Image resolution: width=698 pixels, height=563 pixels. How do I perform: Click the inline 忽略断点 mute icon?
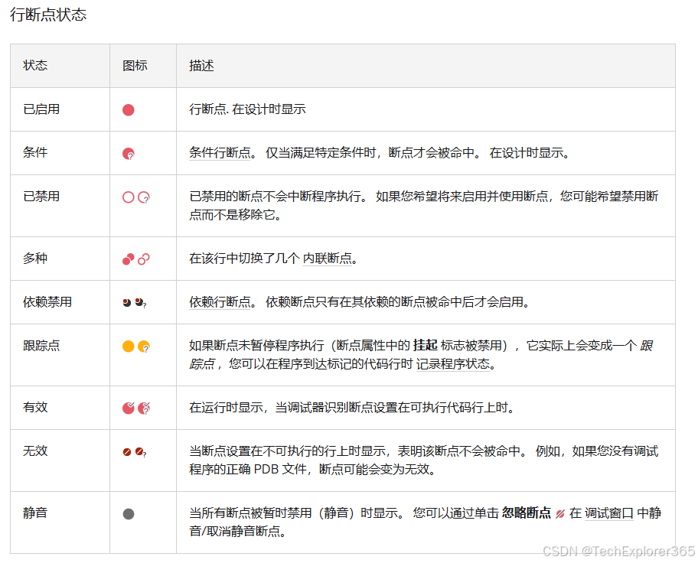[560, 514]
